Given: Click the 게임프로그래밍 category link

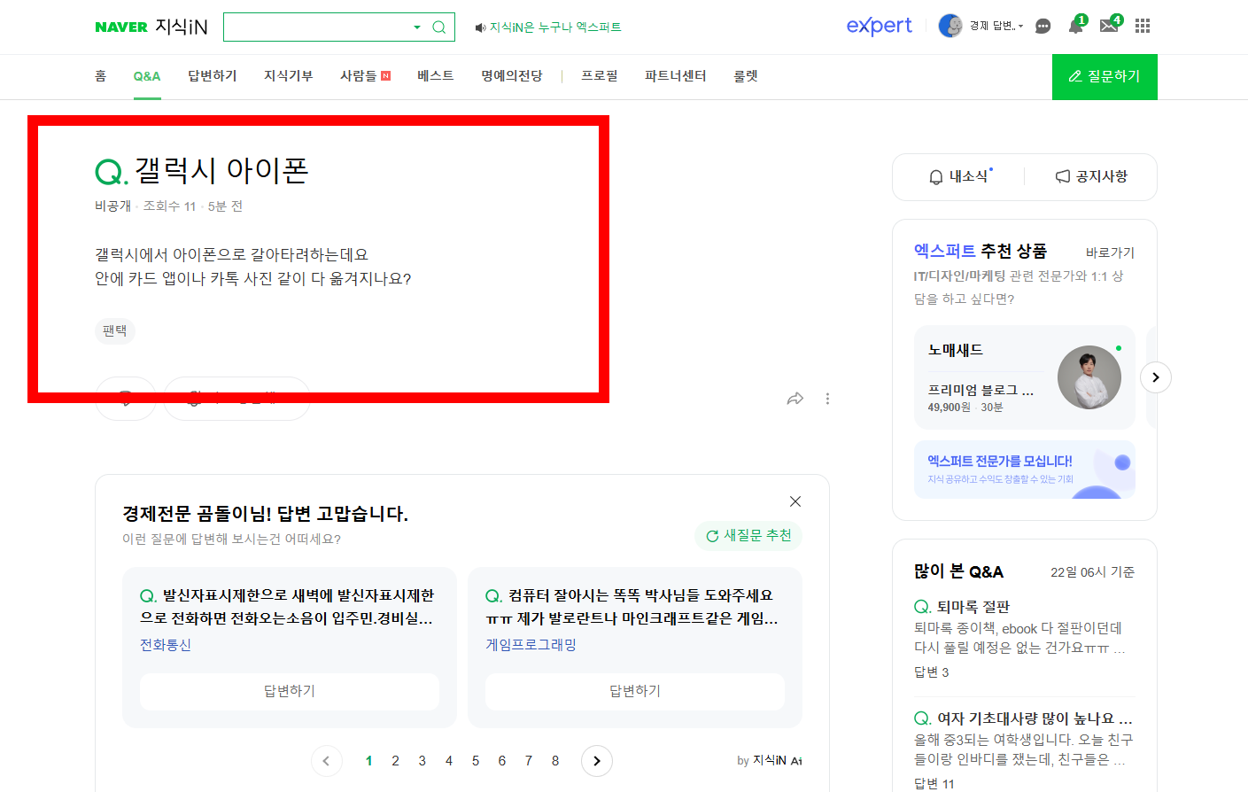Looking at the screenshot, I should (x=531, y=645).
